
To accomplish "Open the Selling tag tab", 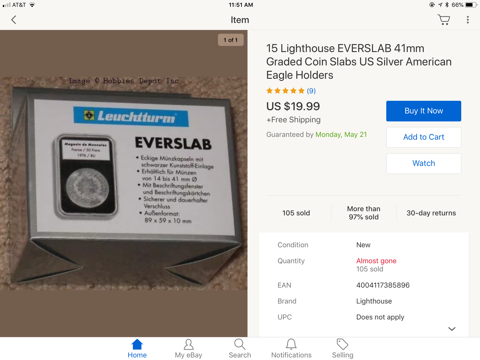I will [342, 348].
